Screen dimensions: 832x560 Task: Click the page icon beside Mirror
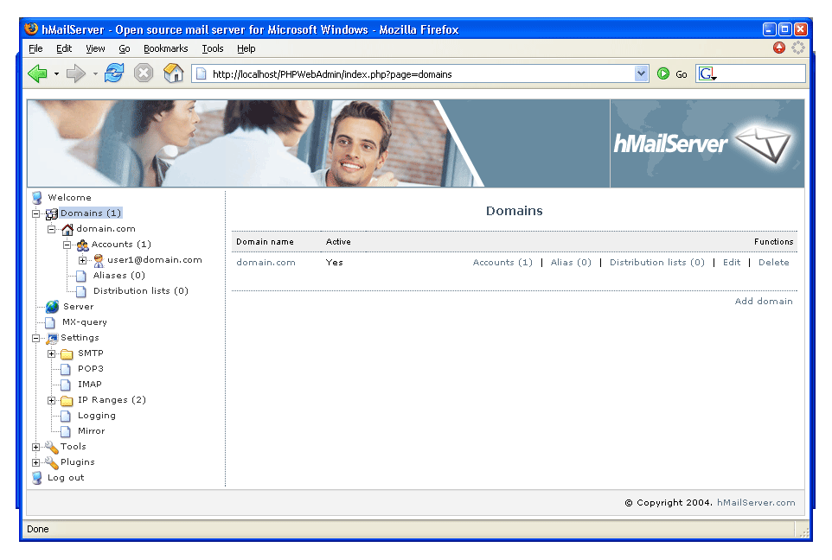click(66, 432)
